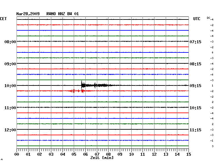Click minute tick label 09
This screenshot has width=215, height=163.
click(120, 154)
